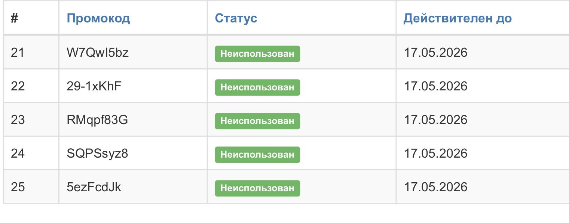This screenshot has width=569, height=223.
Task: Sort table by Статус column header
Action: click(236, 18)
